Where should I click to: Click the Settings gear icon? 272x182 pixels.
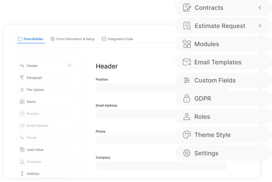click(x=187, y=153)
